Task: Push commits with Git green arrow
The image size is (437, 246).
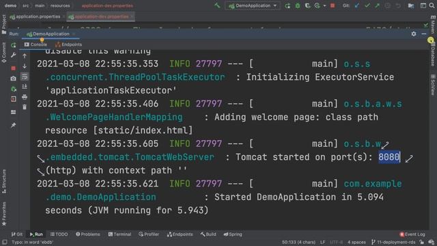Action: [x=378, y=5]
